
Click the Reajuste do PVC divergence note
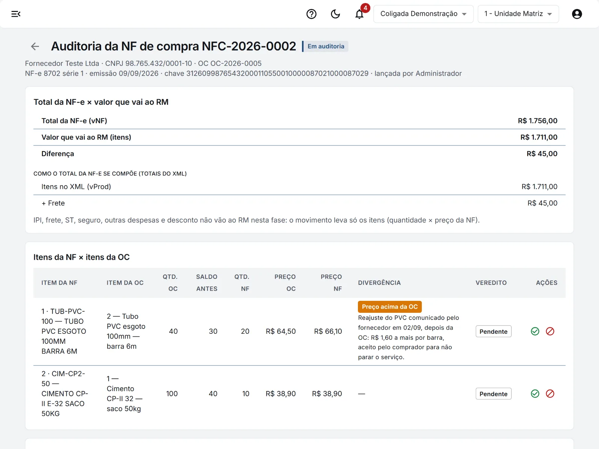coord(408,337)
